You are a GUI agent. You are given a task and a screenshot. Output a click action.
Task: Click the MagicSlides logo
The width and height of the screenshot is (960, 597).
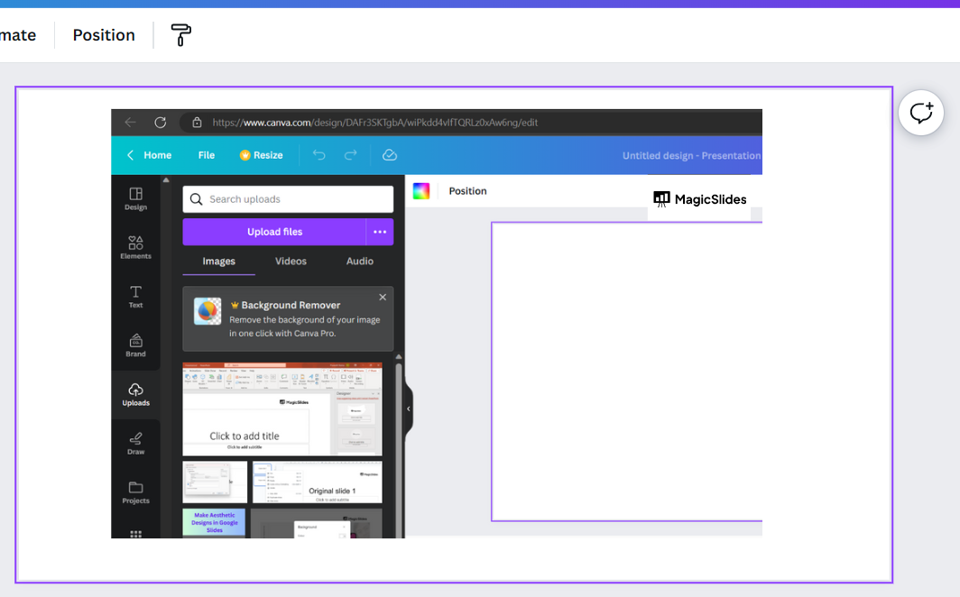[700, 199]
